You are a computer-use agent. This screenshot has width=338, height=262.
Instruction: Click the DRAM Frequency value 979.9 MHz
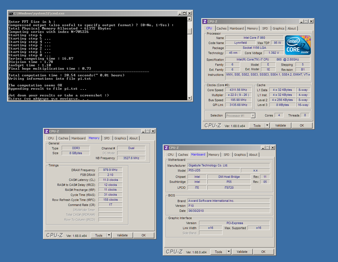click(110, 170)
